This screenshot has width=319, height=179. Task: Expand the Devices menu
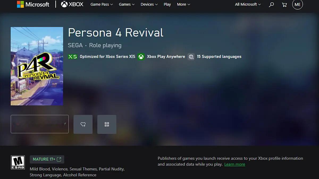(x=149, y=5)
